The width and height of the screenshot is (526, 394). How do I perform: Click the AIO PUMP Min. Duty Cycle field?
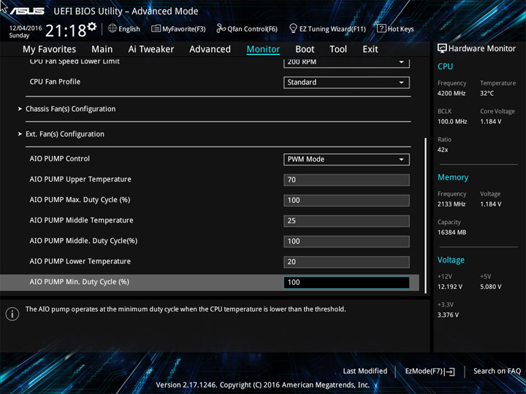click(346, 282)
